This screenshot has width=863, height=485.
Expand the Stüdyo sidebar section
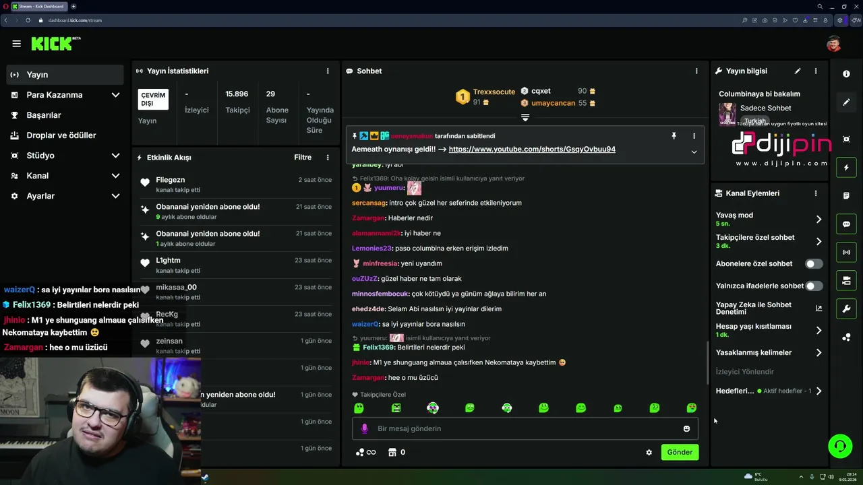[x=115, y=156]
